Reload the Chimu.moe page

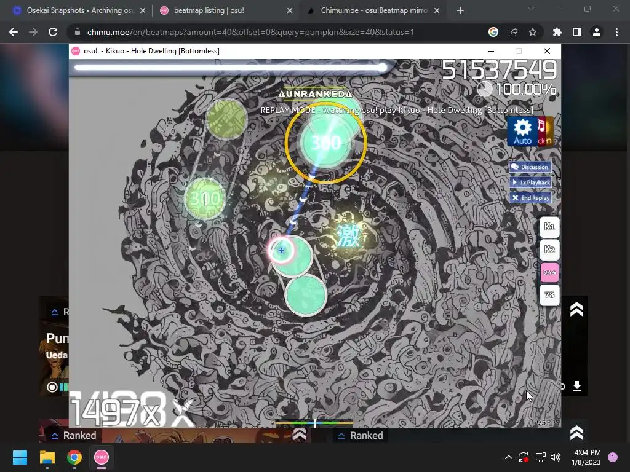(x=53, y=32)
